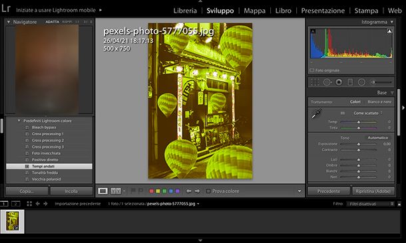This screenshot has height=243, width=406.
Task: Open the Presentazione module
Action: click(323, 11)
